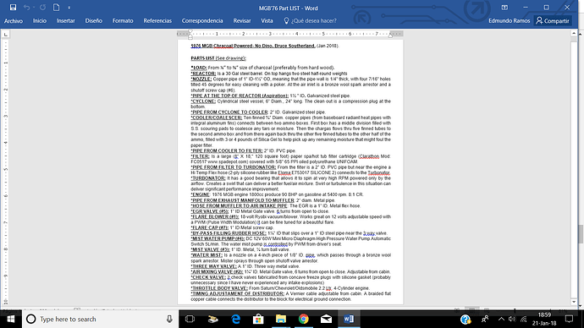Screen dimensions: 584x328
Task: Click the Cortana microphone icon
Action: tap(169, 319)
